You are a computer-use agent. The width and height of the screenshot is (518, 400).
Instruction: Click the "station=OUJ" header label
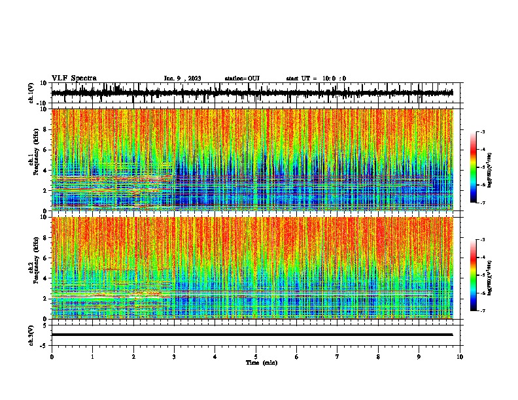coord(242,78)
